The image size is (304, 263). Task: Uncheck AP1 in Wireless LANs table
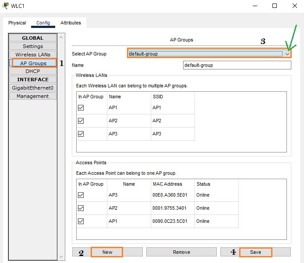(81, 107)
